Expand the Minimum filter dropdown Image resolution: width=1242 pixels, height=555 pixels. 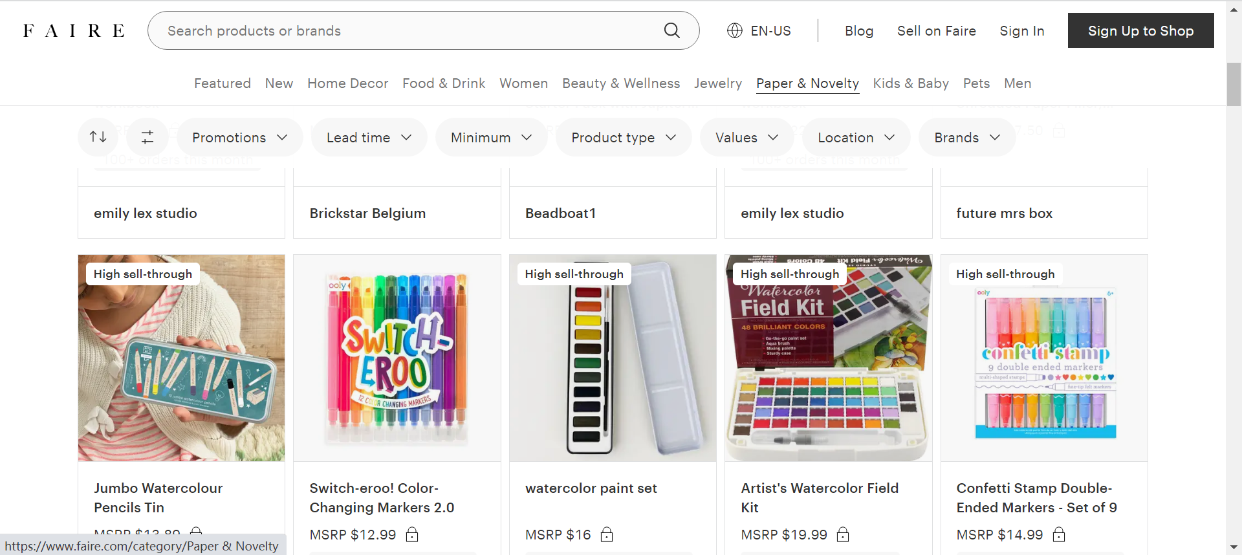(492, 137)
